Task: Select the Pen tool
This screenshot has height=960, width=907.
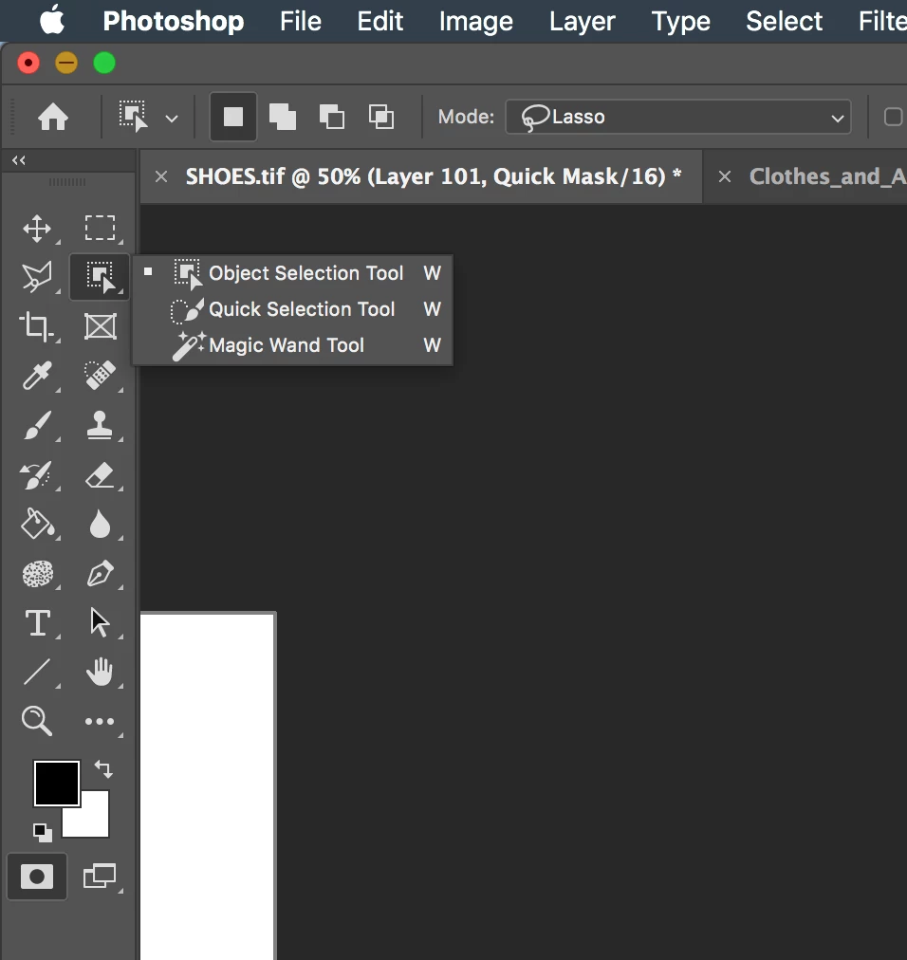Action: coord(100,574)
